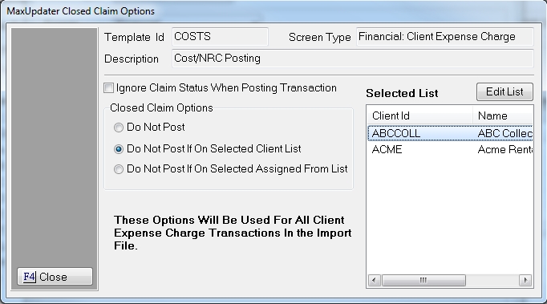The image size is (547, 304).
Task: Click the F4 Close button
Action: click(x=55, y=277)
